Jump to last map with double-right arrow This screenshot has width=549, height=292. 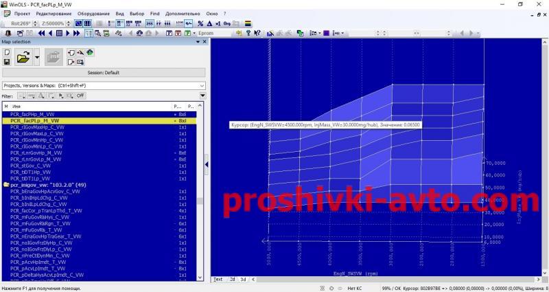pyautogui.click(x=77, y=33)
